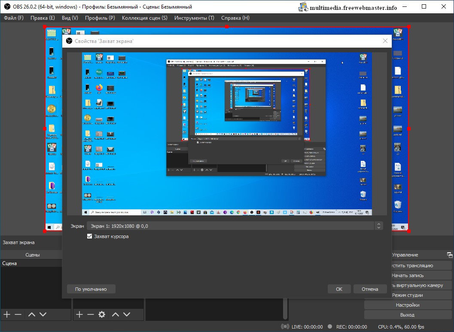
Task: Click the LIVE: 00:00:00 status indicator
Action: pyautogui.click(x=302, y=327)
